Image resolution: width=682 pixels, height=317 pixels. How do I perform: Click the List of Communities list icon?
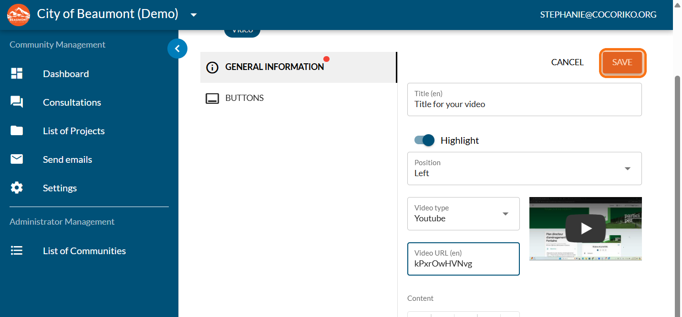pyautogui.click(x=17, y=251)
